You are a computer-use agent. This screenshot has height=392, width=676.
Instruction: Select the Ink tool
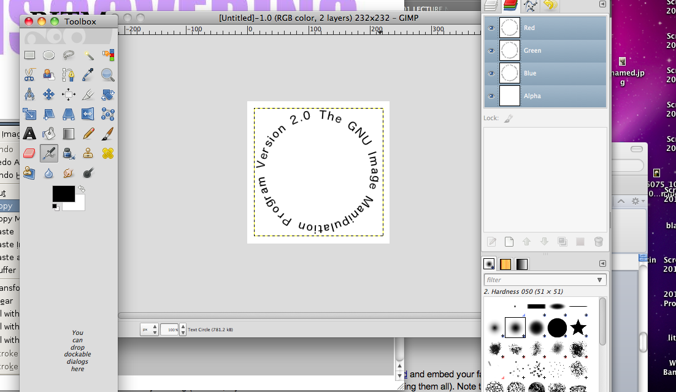pos(68,153)
